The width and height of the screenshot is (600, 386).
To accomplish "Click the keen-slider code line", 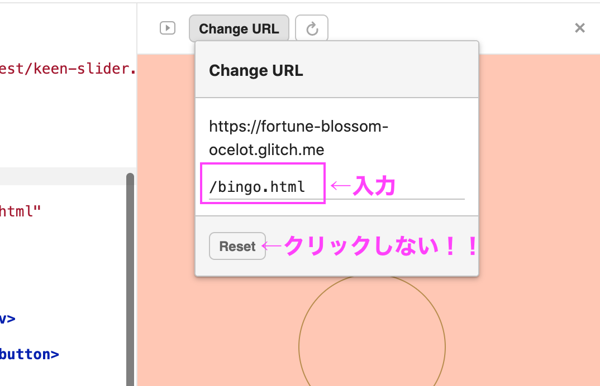I will point(67,69).
